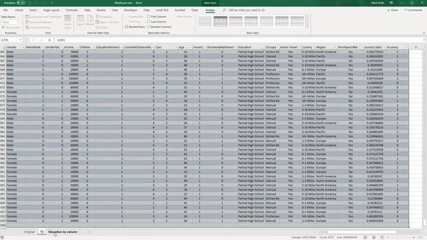Click the Enter checkmark icon in formula bar
The width and height of the screenshot is (427, 240).
tap(41, 40)
